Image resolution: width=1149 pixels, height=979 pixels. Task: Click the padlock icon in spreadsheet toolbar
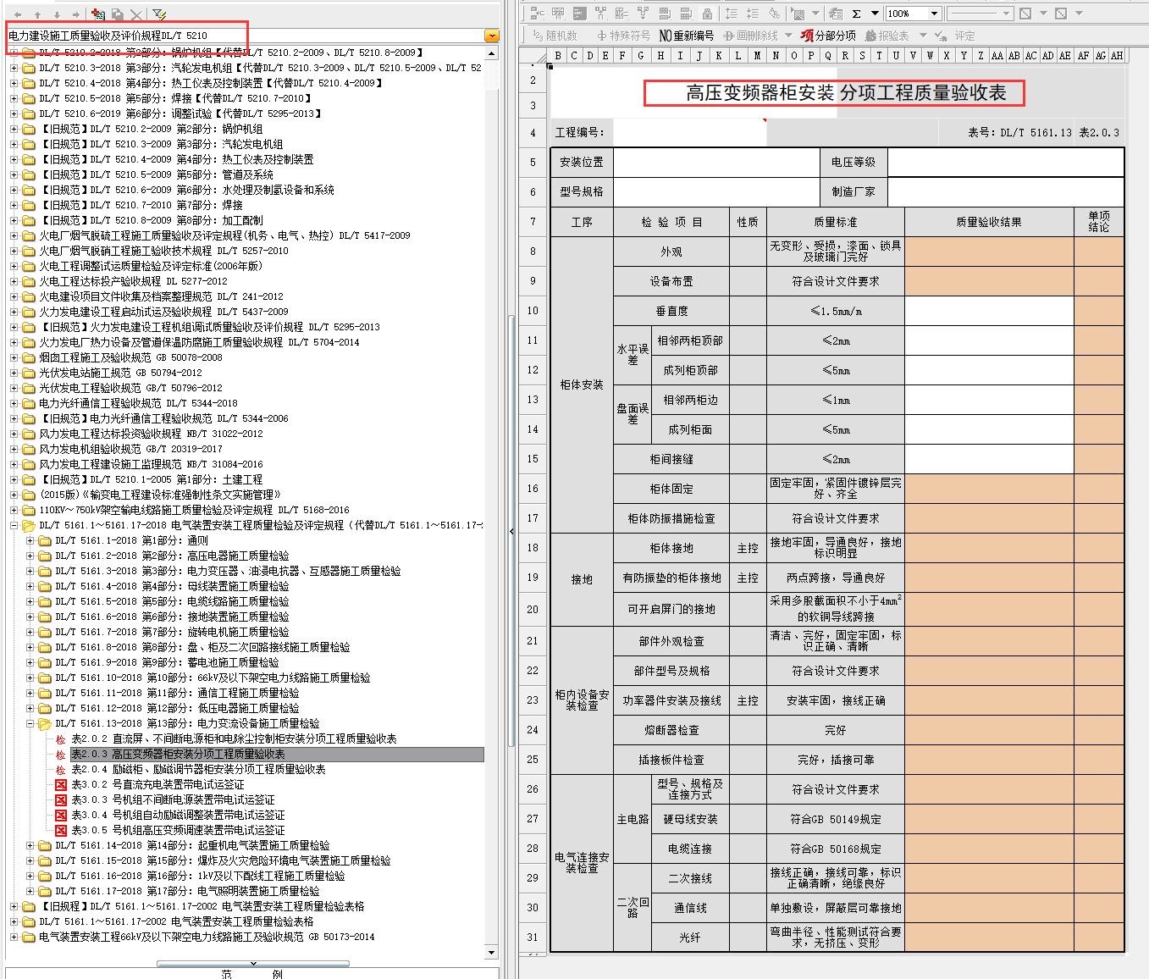click(707, 14)
